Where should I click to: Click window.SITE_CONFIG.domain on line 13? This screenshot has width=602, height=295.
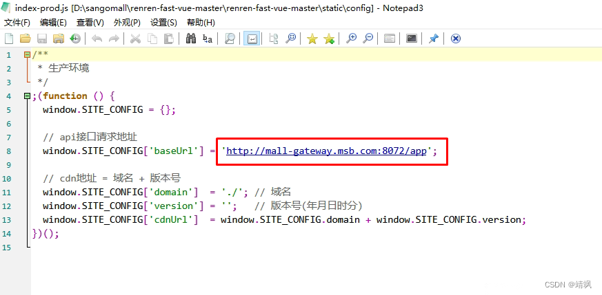(x=290, y=219)
